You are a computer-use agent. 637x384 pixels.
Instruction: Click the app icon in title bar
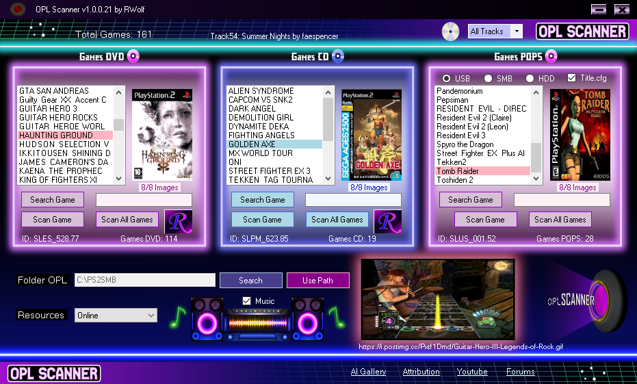point(18,9)
